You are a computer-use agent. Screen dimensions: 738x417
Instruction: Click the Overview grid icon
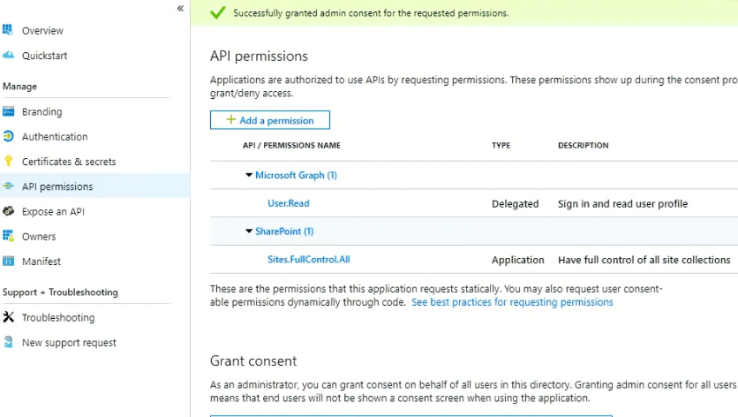pyautogui.click(x=8, y=30)
